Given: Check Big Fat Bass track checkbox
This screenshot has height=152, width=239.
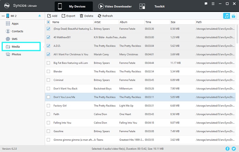Looking at the screenshot, I should pyautogui.click(x=48, y=63).
